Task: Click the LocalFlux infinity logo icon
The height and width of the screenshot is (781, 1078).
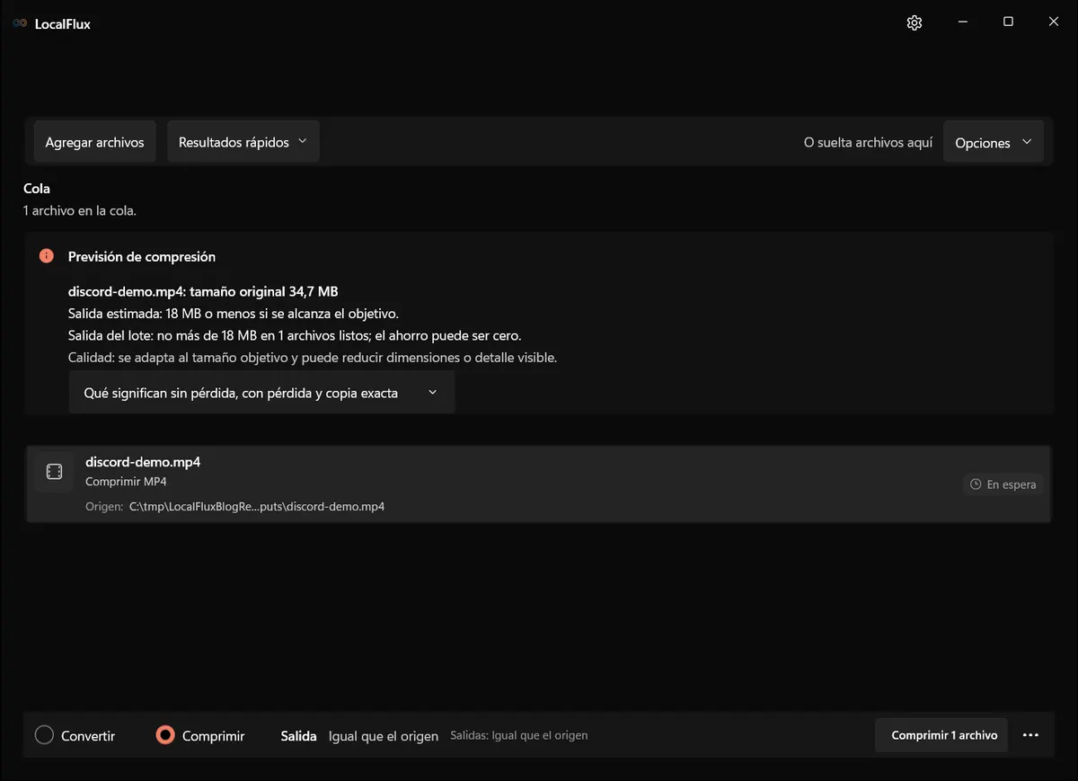Action: pos(20,24)
